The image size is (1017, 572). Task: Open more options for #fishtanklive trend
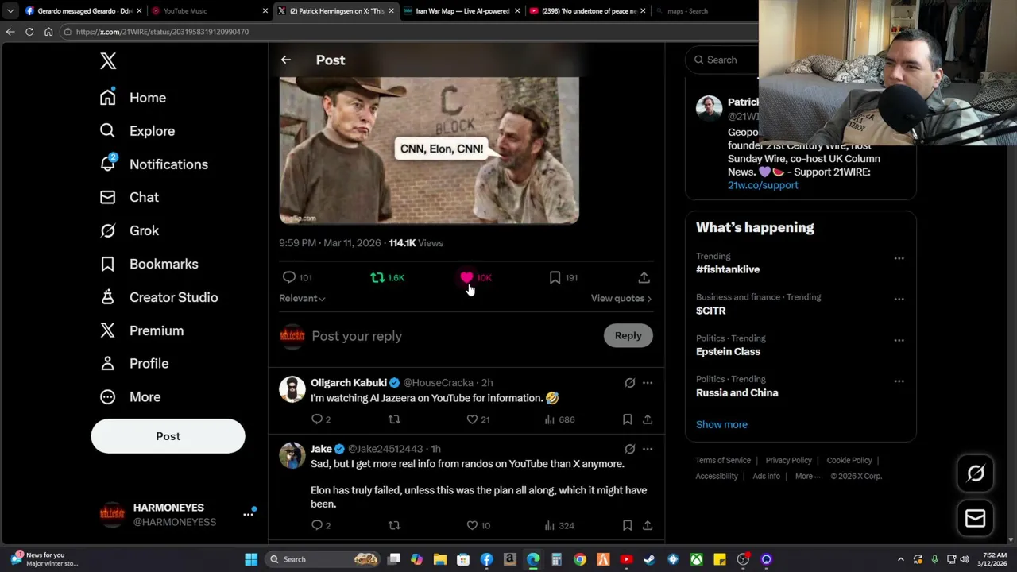coord(899,258)
